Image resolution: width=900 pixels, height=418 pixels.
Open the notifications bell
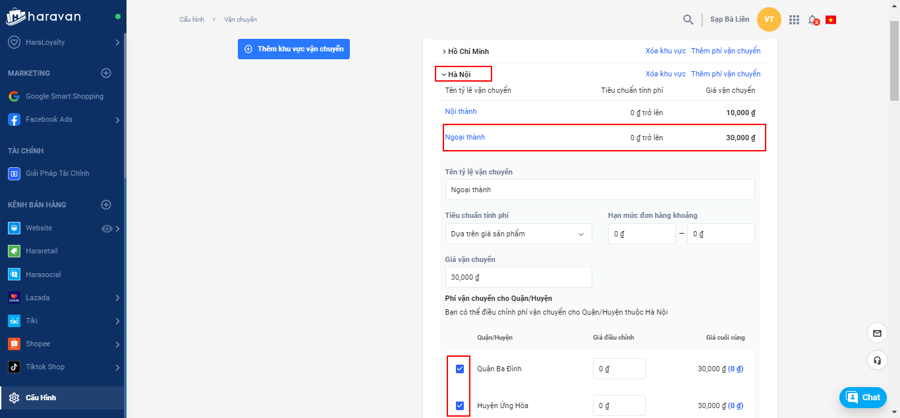[812, 20]
